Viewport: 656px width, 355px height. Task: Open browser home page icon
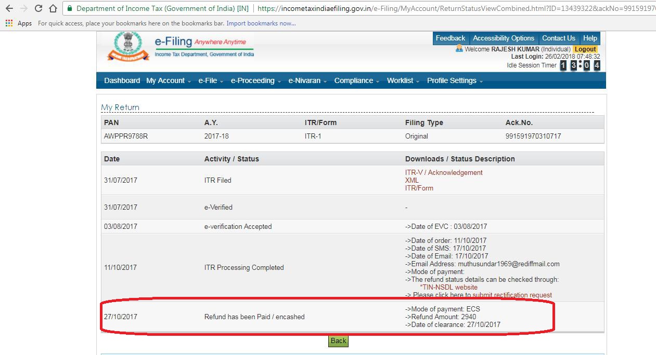(x=53, y=8)
